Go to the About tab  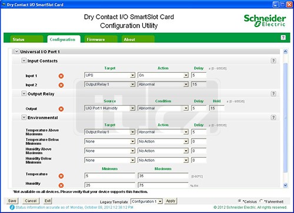(138, 39)
